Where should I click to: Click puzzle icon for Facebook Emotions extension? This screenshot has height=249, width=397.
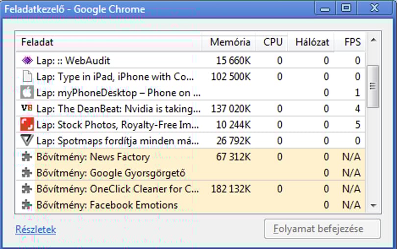point(27,205)
